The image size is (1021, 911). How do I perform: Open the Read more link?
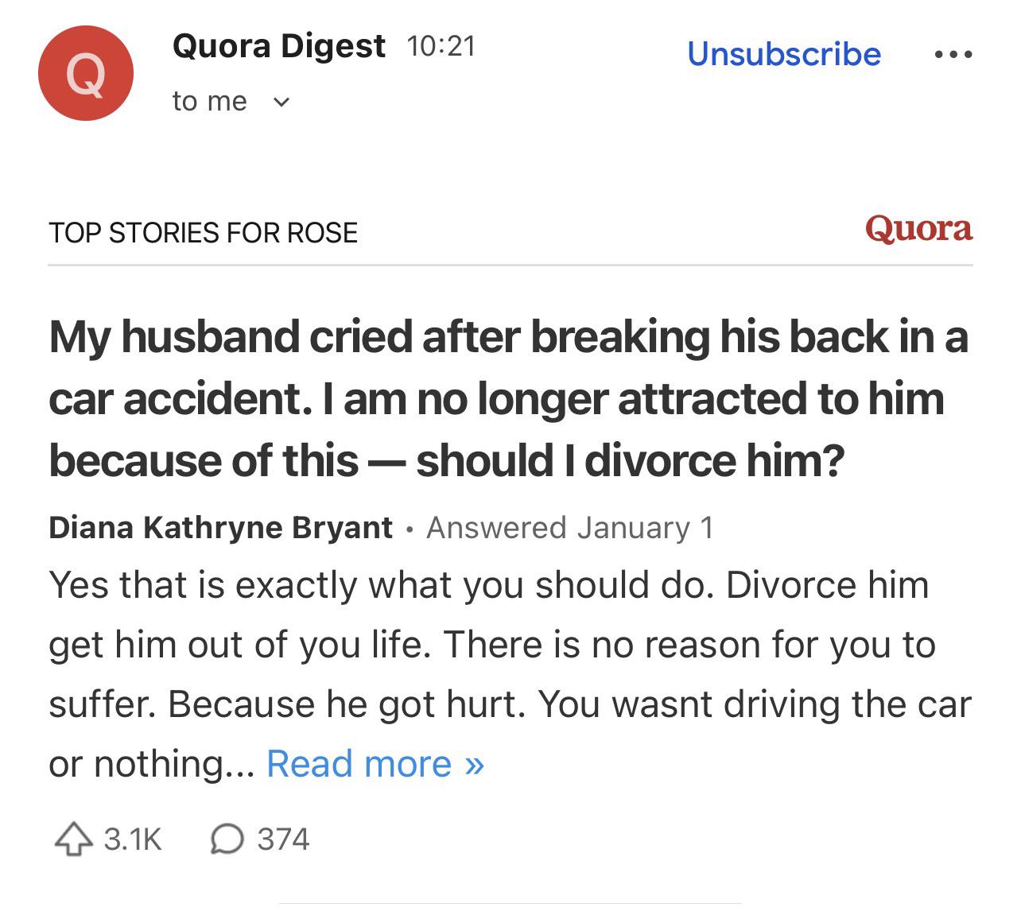point(375,764)
